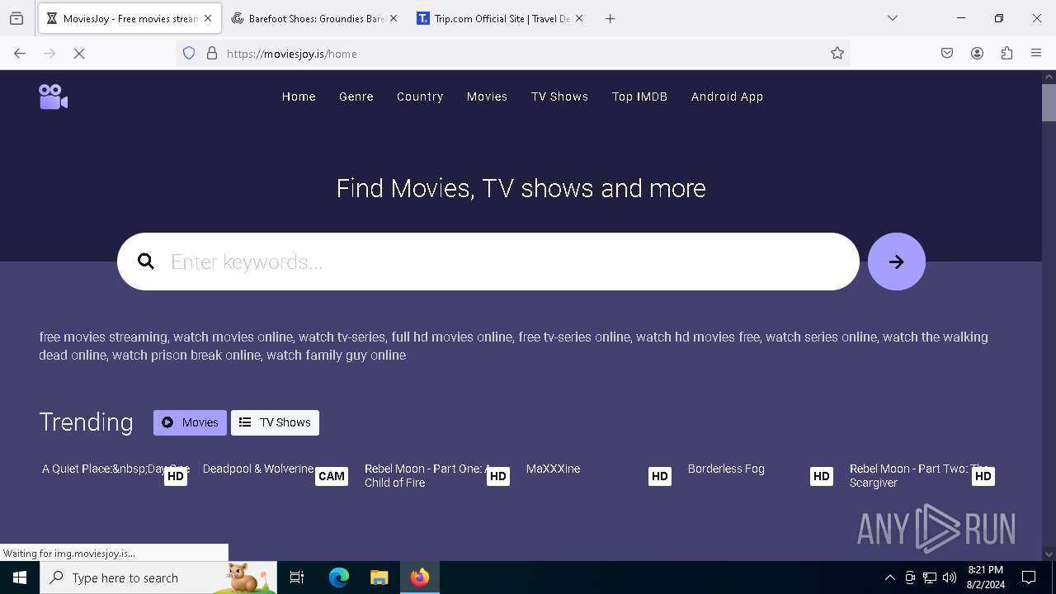The height and width of the screenshot is (594, 1056).
Task: Go back to previous page
Action: (20, 54)
